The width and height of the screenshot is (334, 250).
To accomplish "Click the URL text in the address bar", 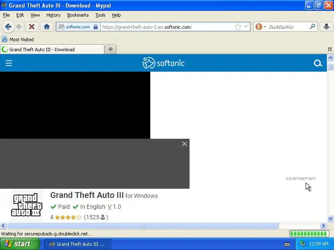I will pos(147,27).
